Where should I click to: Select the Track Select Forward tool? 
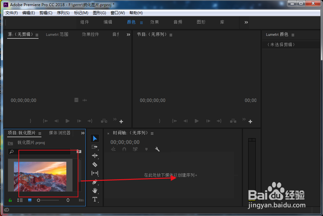pyautogui.click(x=95, y=147)
